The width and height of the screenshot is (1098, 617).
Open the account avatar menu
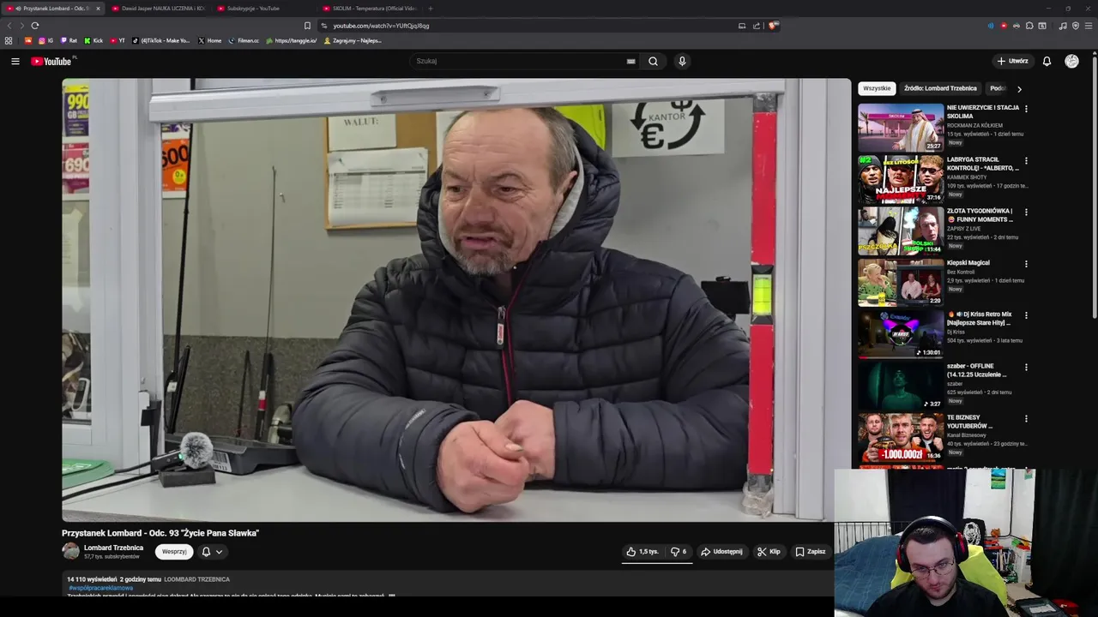point(1071,61)
